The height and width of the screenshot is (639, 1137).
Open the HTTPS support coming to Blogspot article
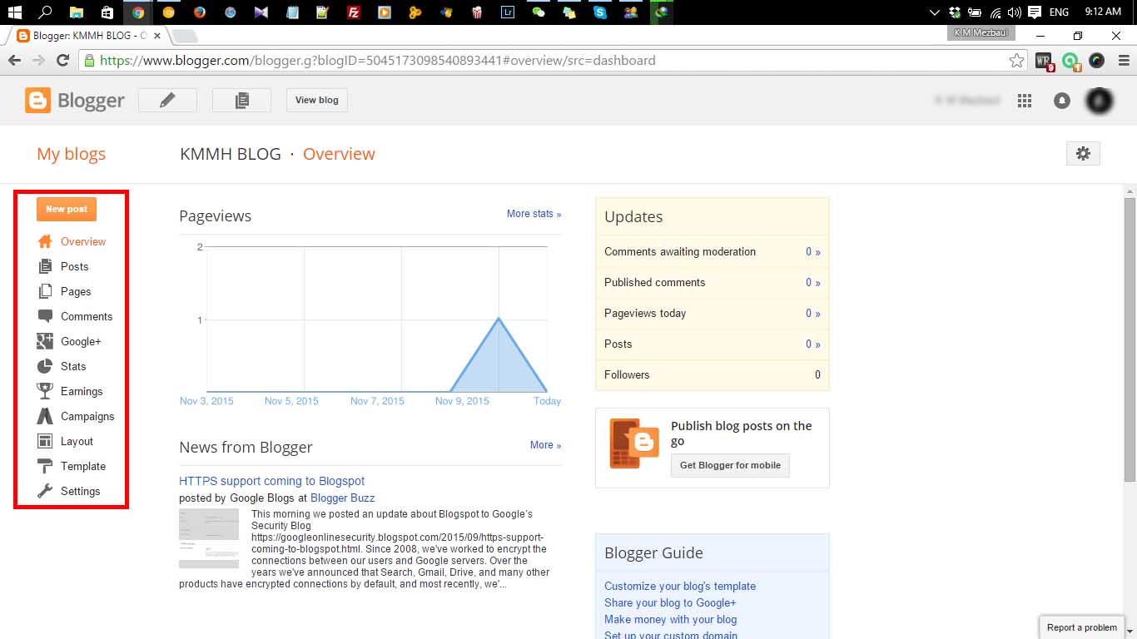(271, 481)
